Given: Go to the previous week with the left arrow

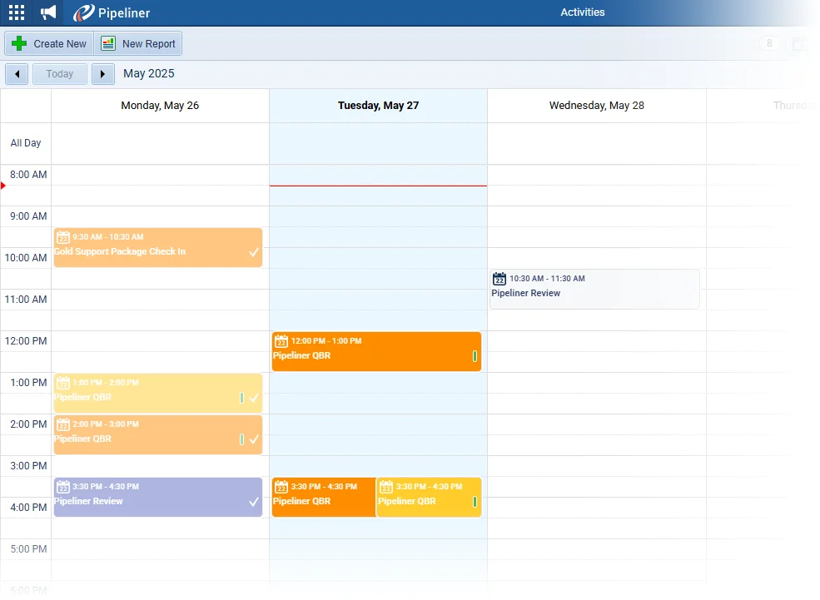Looking at the screenshot, I should tap(17, 74).
